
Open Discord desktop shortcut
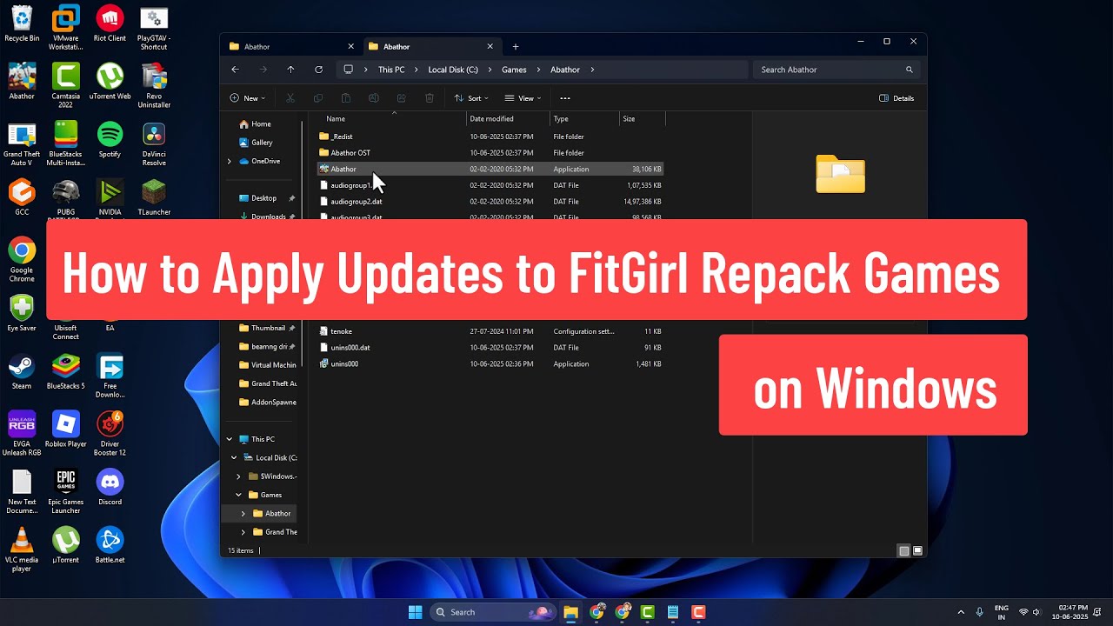[110, 488]
